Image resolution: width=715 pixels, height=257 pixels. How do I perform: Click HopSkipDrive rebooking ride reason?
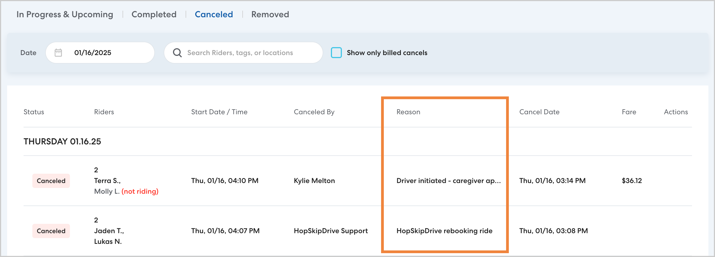pos(444,231)
